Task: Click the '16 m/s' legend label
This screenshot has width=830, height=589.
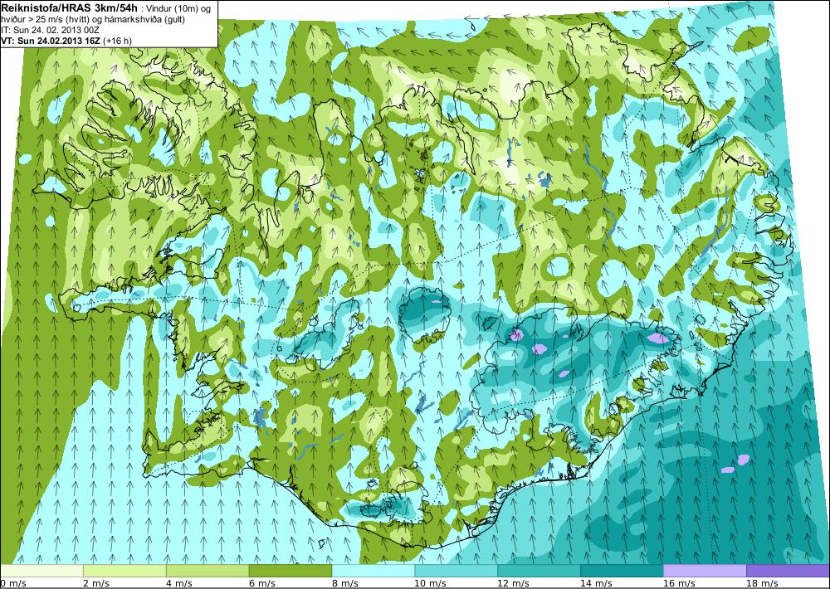Action: click(x=679, y=583)
